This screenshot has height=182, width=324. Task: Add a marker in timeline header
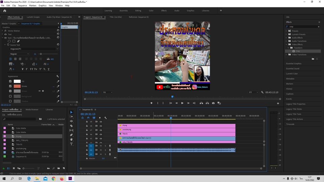(100, 118)
